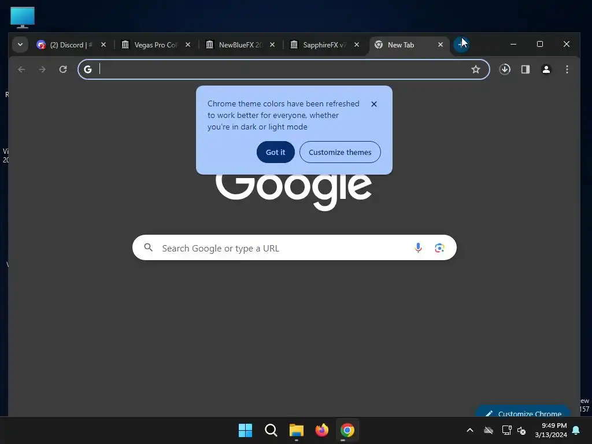Go back to previous page
Image resolution: width=592 pixels, height=444 pixels.
[x=21, y=69]
